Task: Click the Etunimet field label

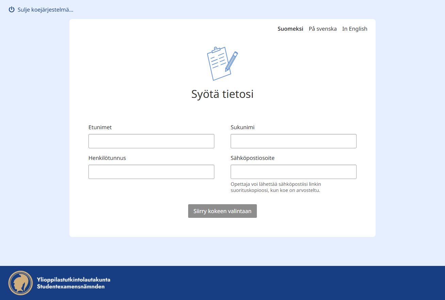Action: pyautogui.click(x=100, y=127)
